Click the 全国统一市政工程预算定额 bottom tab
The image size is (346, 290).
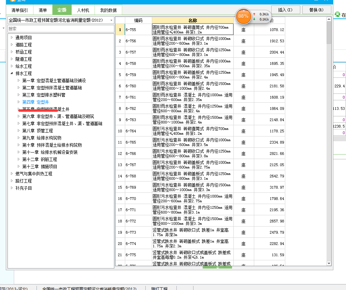89,288
